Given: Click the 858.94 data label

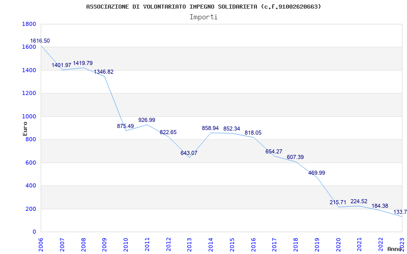Looking at the screenshot, I should pos(210,129).
